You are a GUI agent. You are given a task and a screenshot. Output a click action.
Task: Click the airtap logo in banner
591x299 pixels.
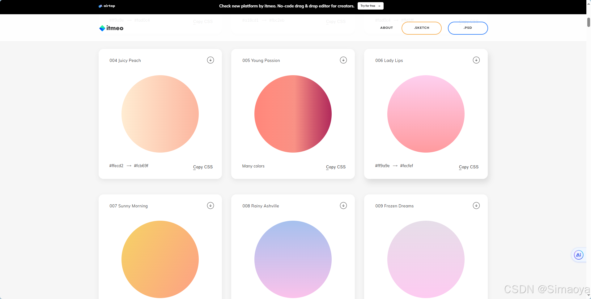(107, 6)
